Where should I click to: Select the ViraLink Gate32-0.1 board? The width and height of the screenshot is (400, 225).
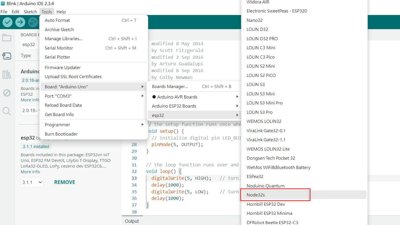(x=304, y=130)
